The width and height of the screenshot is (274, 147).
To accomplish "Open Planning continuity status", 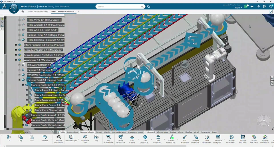I will pyautogui.click(x=265, y=139).
